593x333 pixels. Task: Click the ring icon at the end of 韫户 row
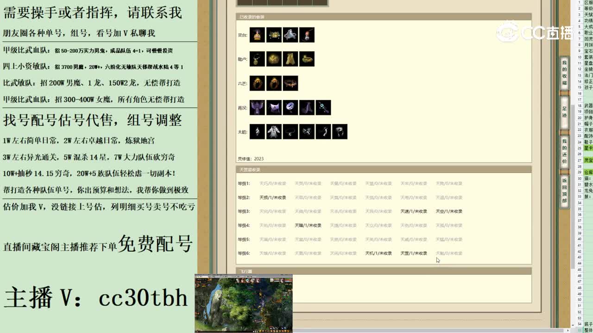[x=307, y=59]
